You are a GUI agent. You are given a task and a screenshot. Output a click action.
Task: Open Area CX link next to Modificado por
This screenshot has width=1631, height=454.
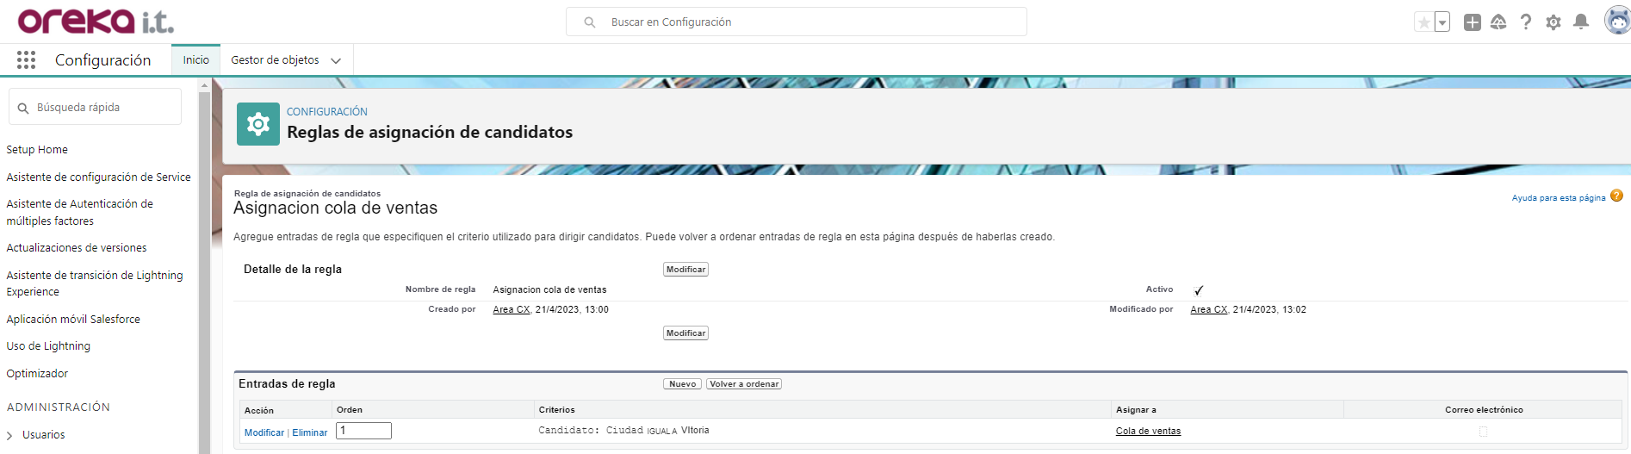tap(1209, 309)
